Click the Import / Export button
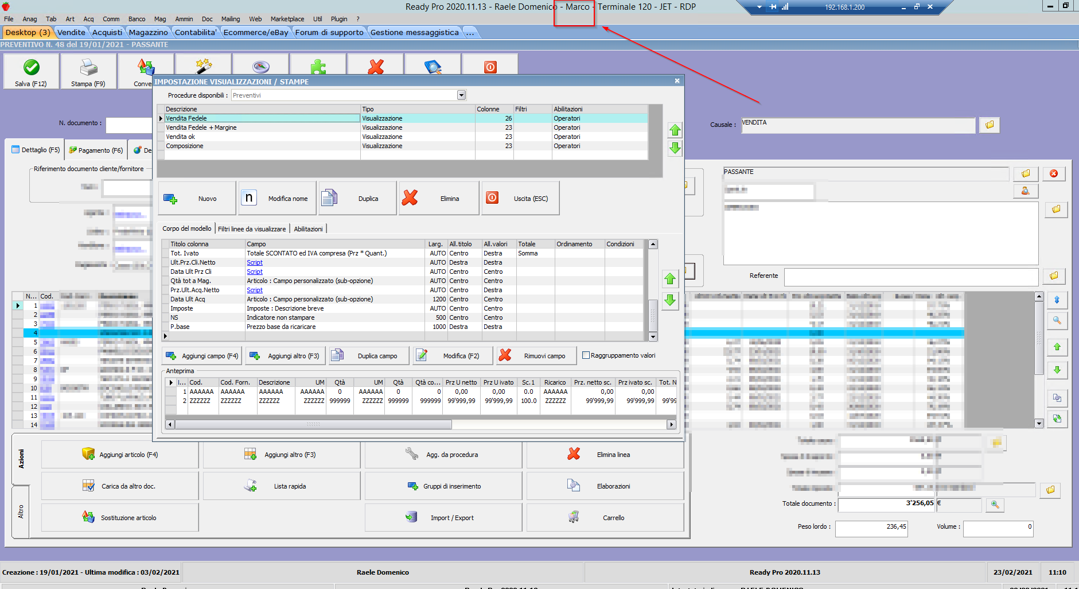Screen dimensions: 1079x589 (443, 518)
